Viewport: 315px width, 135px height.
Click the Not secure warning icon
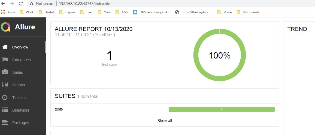coord(31,4)
